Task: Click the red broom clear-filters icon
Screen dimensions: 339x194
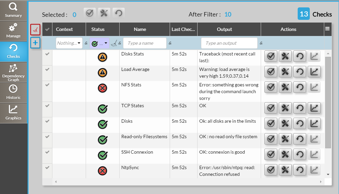Action: tap(35, 30)
